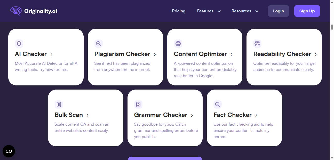
Task: Open the Plagiarism Checker page
Action: 122,54
